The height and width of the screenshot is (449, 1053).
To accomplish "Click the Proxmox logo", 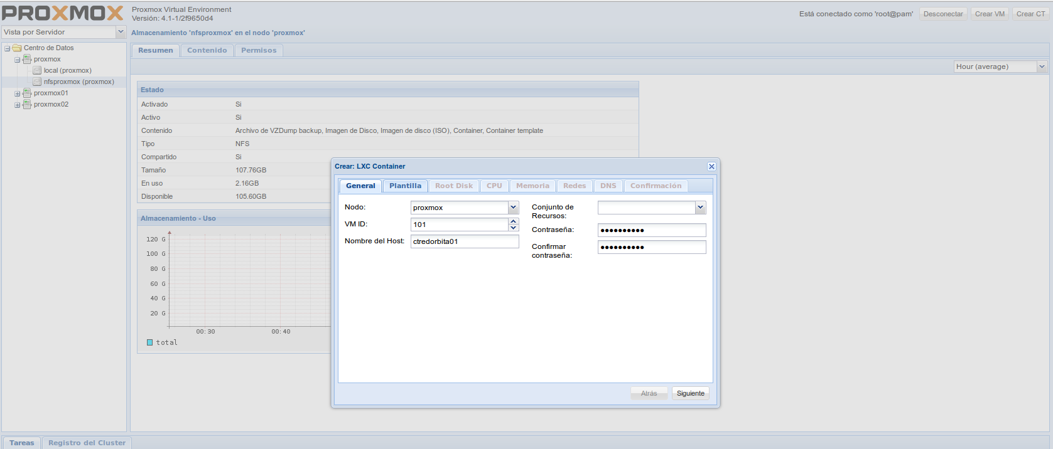I will pyautogui.click(x=63, y=13).
